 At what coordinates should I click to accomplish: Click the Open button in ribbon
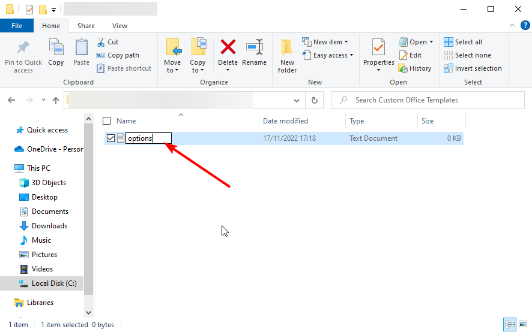pos(413,42)
